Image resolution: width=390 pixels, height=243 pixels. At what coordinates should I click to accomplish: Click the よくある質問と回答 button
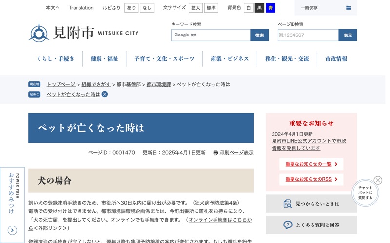312,225
